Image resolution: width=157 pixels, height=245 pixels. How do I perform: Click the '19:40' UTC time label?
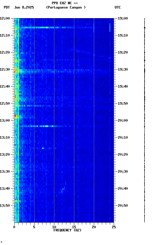coord(123,86)
